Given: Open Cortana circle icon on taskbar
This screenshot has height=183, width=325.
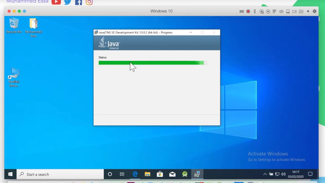Looking at the screenshot, I should click(110, 174).
